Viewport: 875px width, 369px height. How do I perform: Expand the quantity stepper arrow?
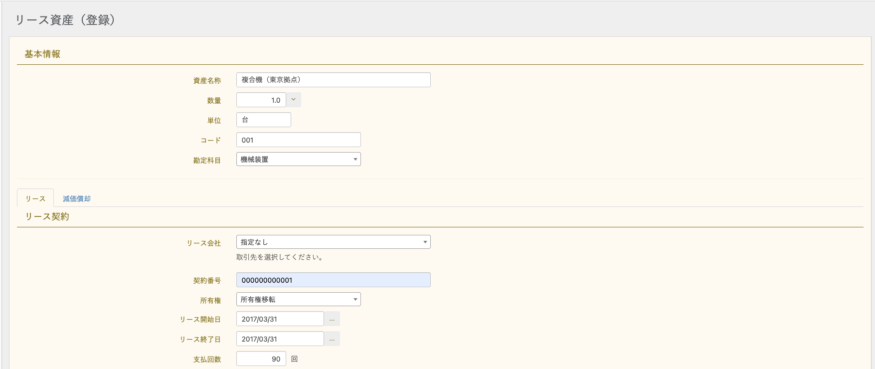tap(294, 100)
